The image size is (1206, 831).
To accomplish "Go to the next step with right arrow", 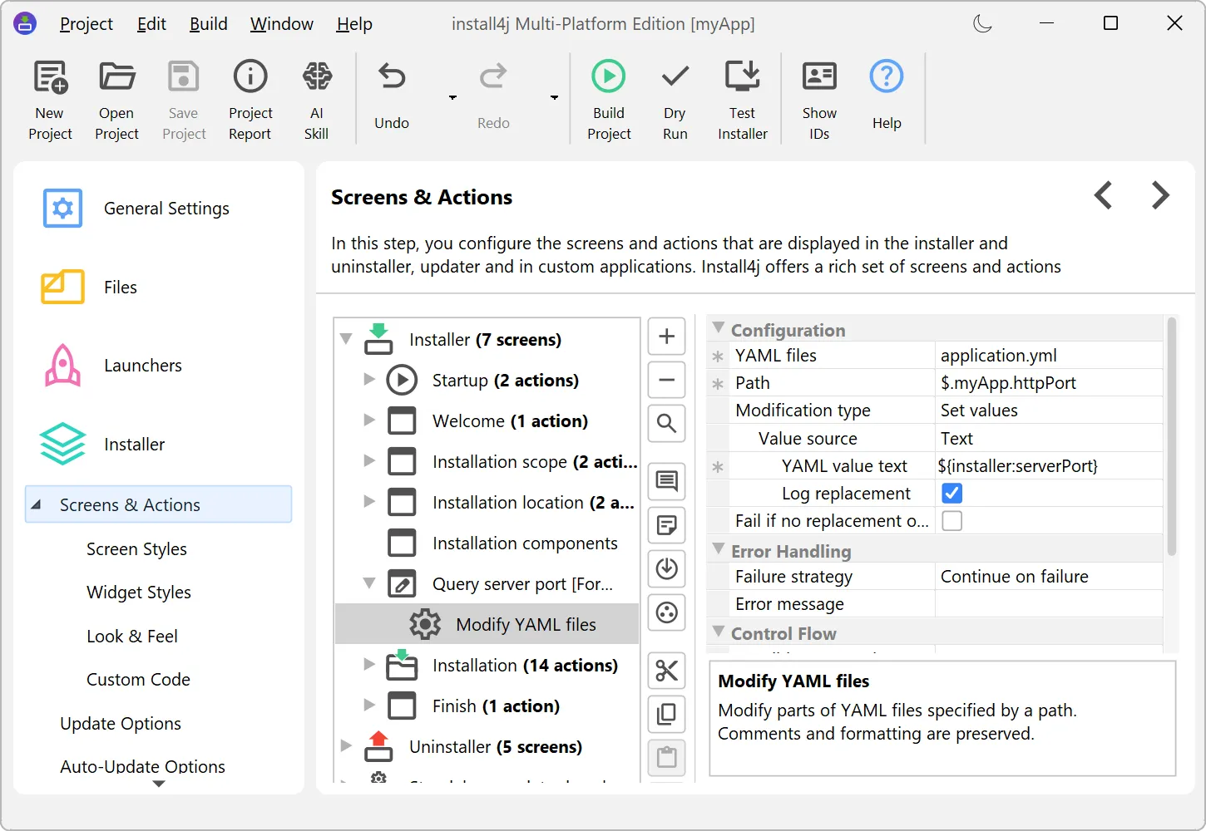I will 1160,195.
